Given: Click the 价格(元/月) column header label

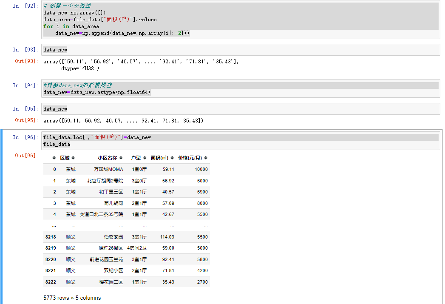Looking at the screenshot, I should click(190, 158).
